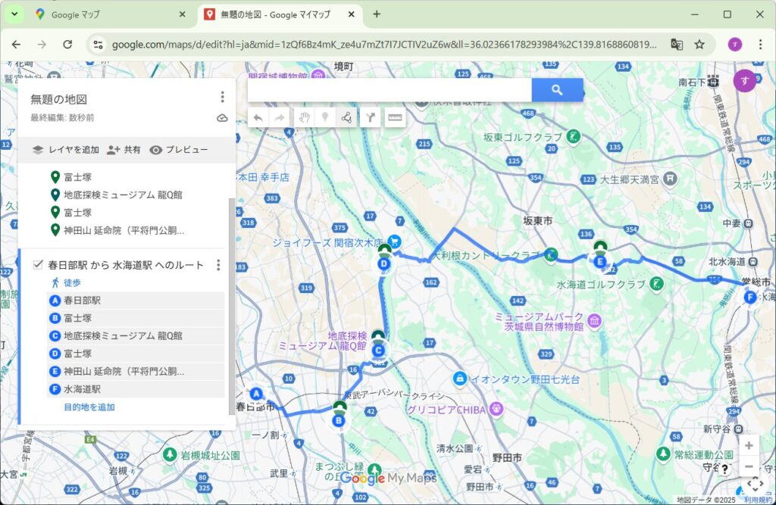Image resolution: width=776 pixels, height=505 pixels.
Task: Click the redo arrow in map toolbar
Action: tap(280, 117)
